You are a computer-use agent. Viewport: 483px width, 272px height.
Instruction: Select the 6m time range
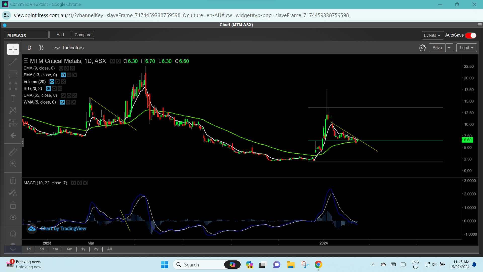tap(70, 249)
